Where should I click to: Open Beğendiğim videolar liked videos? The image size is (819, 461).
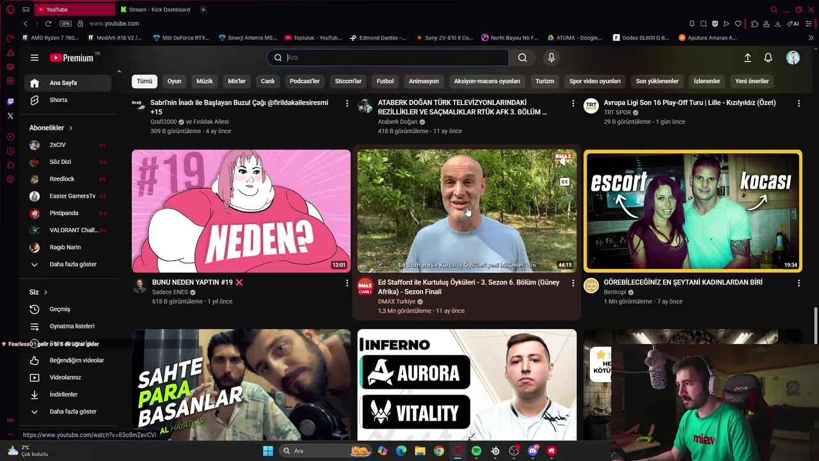tap(67, 360)
